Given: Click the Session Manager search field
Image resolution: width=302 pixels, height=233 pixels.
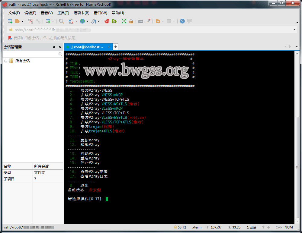Looking at the screenshot, I should point(31,54).
